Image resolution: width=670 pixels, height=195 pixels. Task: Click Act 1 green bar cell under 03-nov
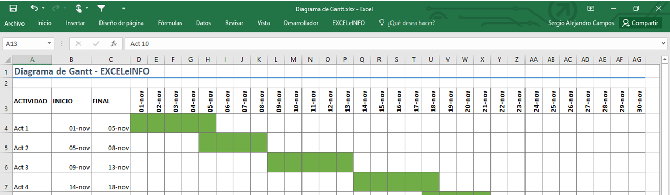(x=173, y=123)
